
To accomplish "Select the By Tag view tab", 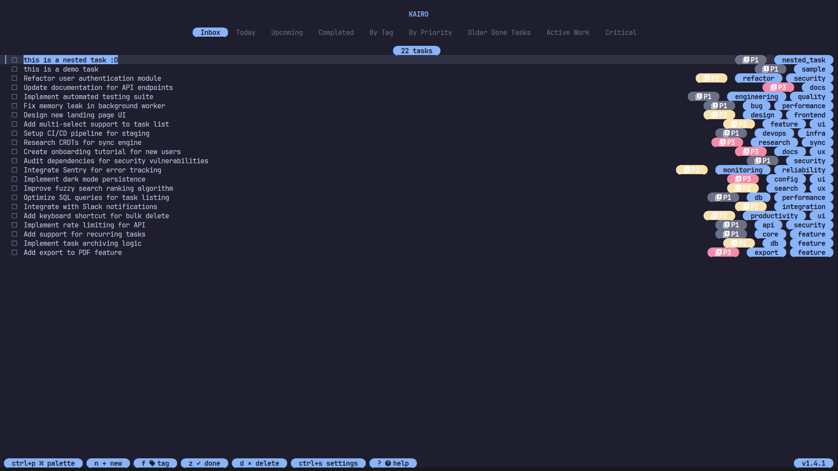I will (x=381, y=32).
